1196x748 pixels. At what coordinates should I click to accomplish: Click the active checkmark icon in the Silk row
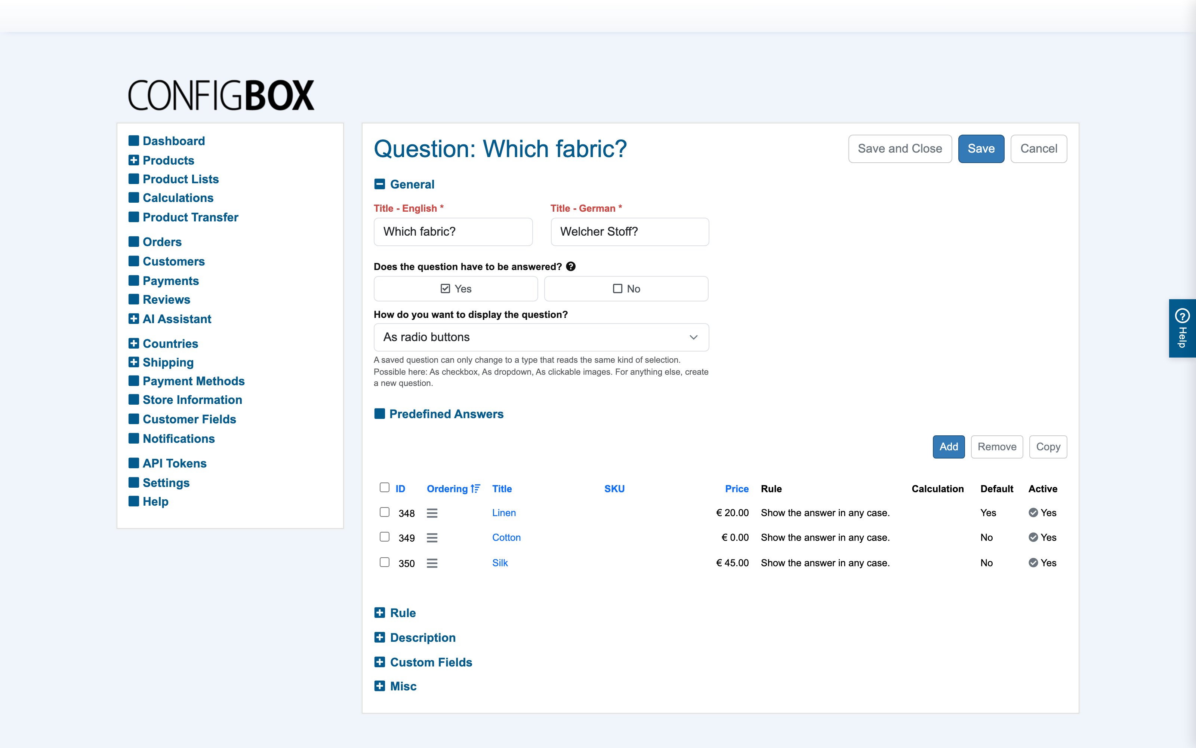1033,562
